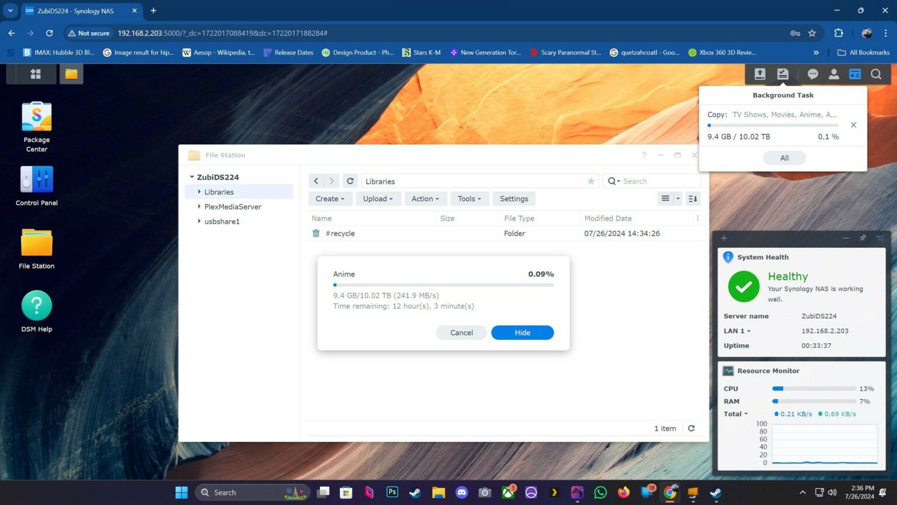Viewport: 897px width, 505px height.
Task: Open the main menu grid icon
Action: (x=35, y=74)
